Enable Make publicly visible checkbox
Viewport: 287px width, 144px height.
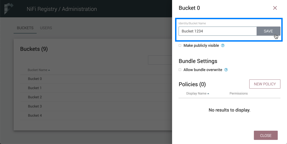(x=180, y=46)
